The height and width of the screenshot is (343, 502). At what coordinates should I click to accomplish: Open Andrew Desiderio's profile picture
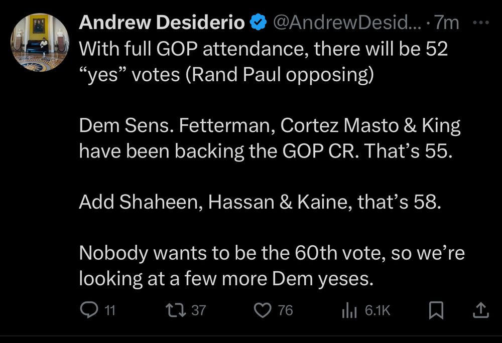(39, 43)
